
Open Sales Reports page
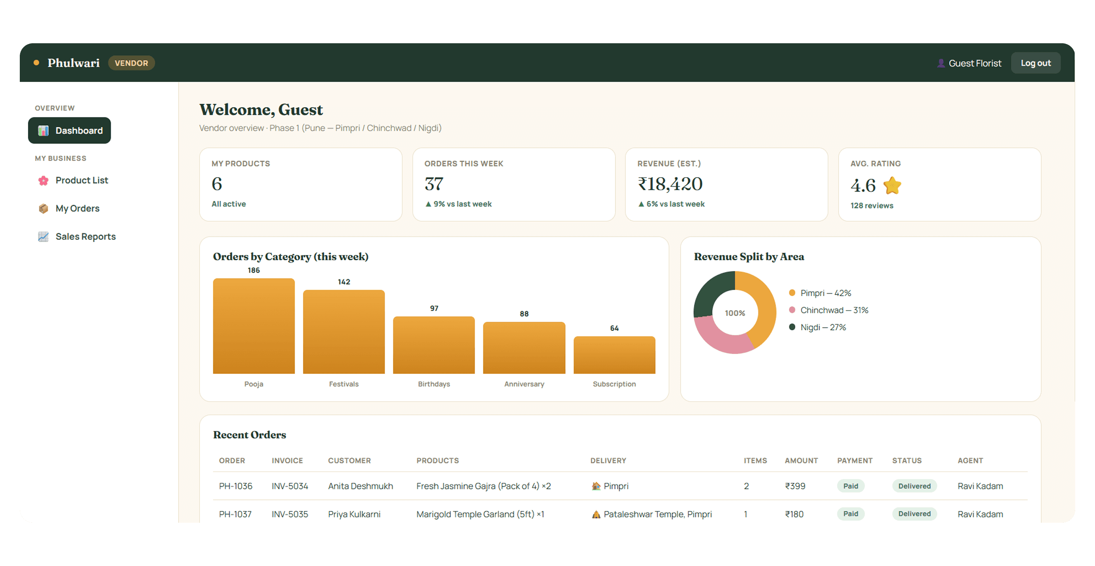click(x=85, y=236)
